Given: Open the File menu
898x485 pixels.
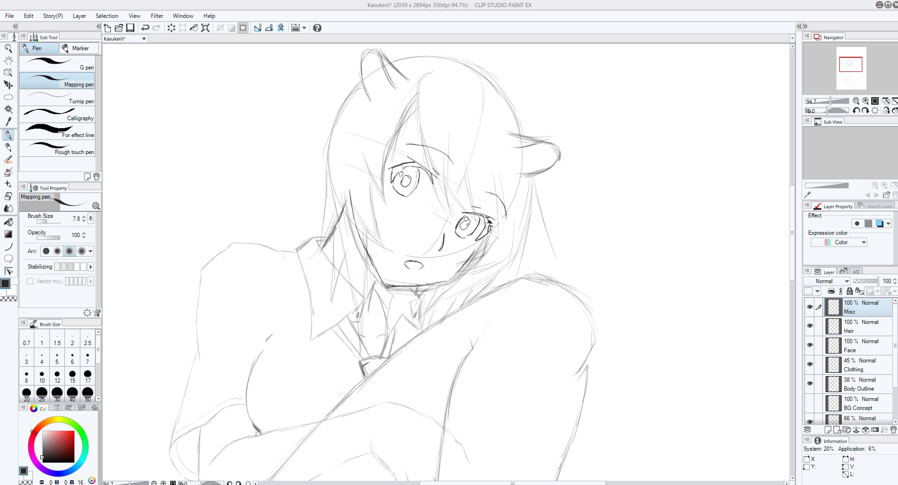Looking at the screenshot, I should coord(9,15).
